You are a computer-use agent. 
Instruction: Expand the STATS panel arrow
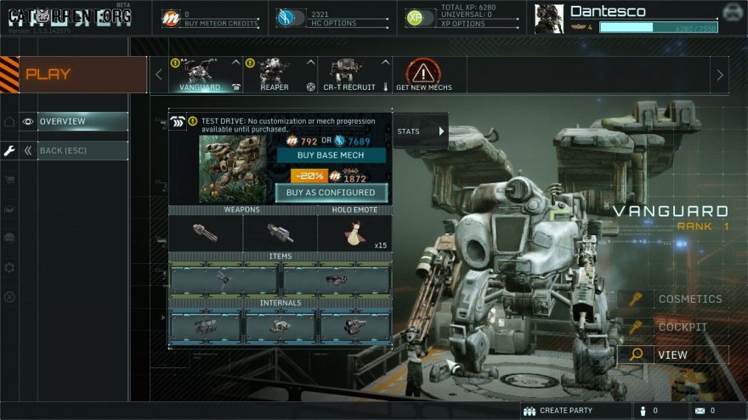441,131
